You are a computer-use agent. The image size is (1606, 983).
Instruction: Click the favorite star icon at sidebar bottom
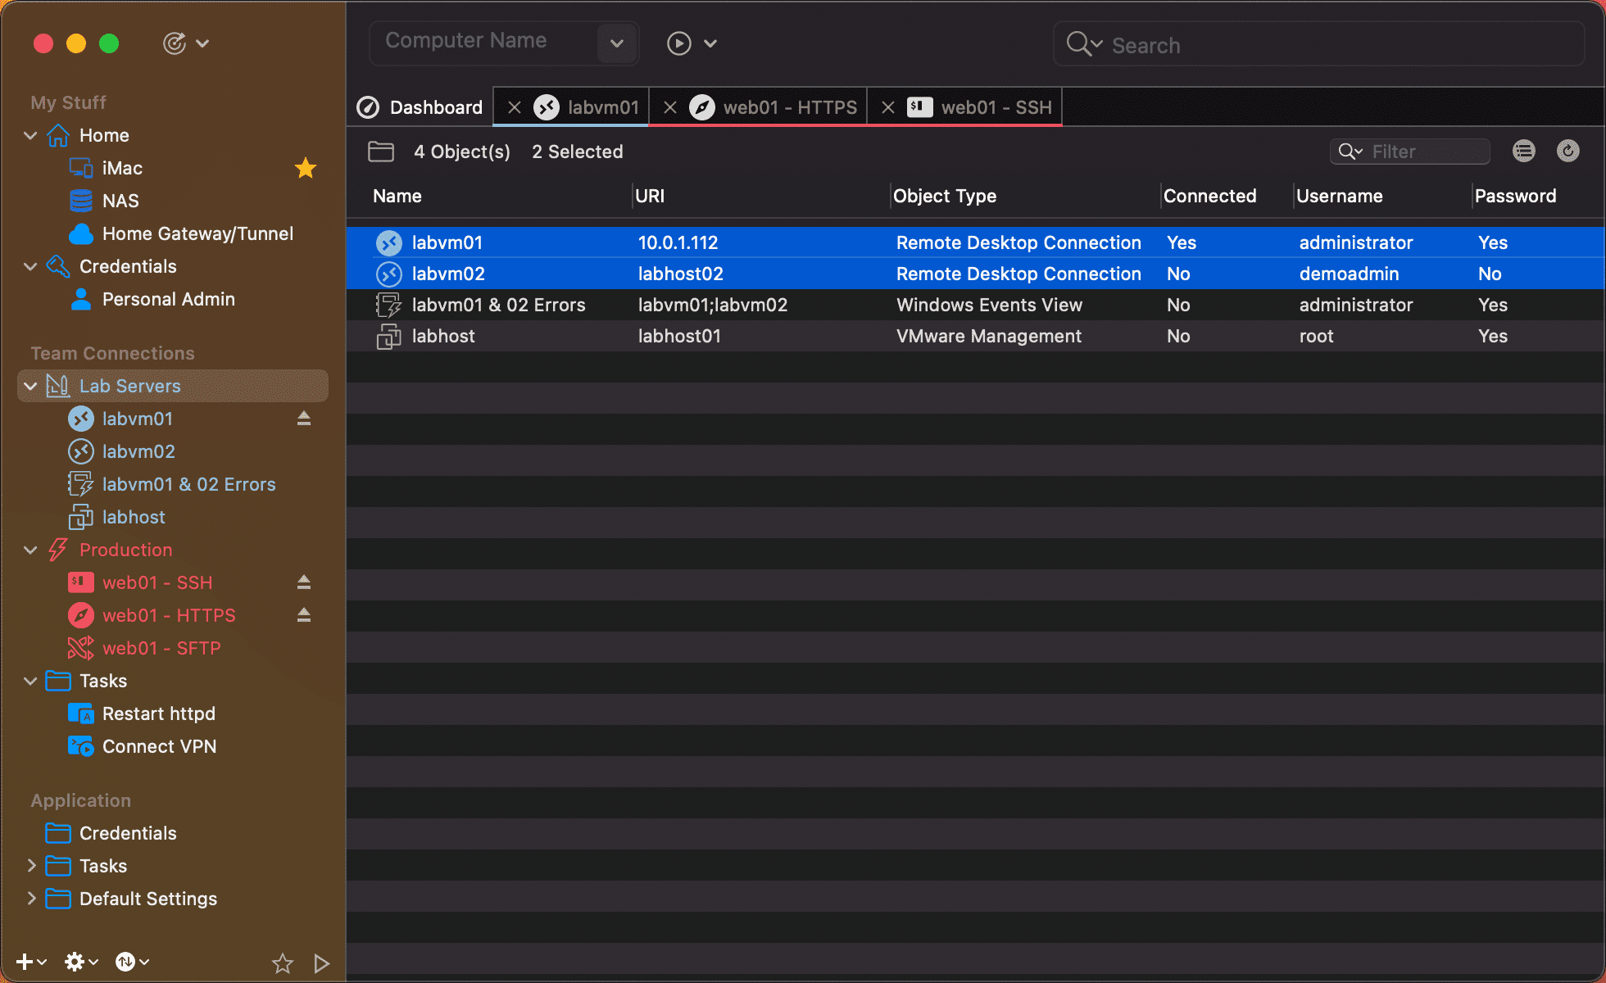(x=283, y=963)
